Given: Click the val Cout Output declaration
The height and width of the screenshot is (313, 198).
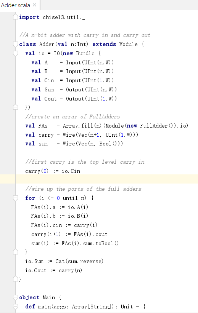Looking at the screenshot, I should (74, 99).
